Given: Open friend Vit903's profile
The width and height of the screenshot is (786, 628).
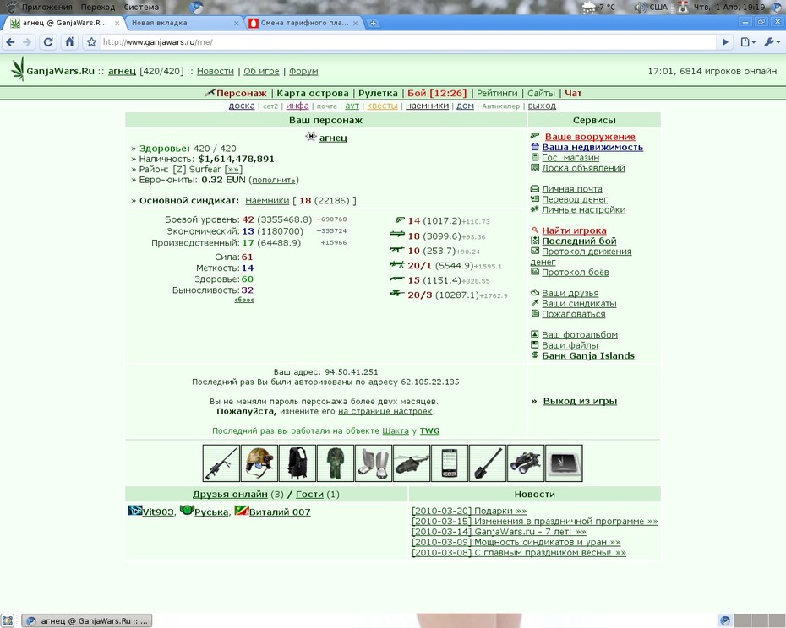Looking at the screenshot, I should click(158, 512).
